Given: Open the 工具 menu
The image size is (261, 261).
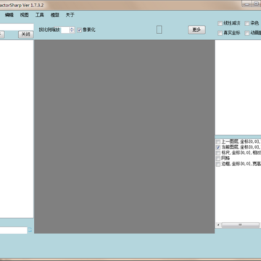Looking at the screenshot, I should pyautogui.click(x=40, y=15).
